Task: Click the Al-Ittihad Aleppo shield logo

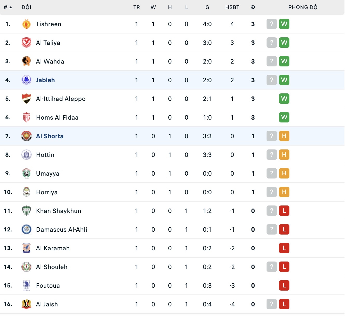Action: [26, 99]
